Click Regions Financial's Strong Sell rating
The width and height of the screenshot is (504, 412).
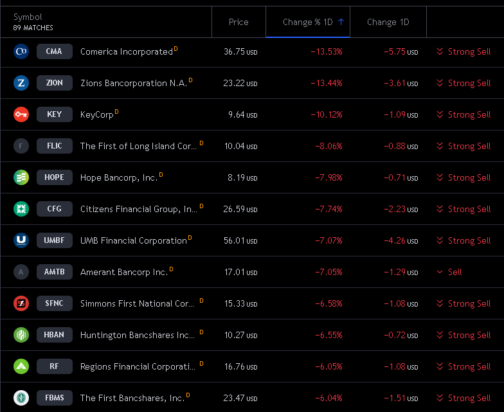[464, 366]
